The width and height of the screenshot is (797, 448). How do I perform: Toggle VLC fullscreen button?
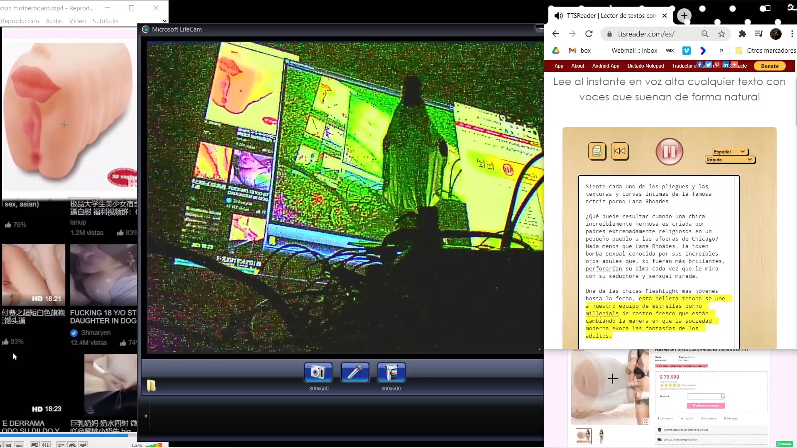coord(34,445)
